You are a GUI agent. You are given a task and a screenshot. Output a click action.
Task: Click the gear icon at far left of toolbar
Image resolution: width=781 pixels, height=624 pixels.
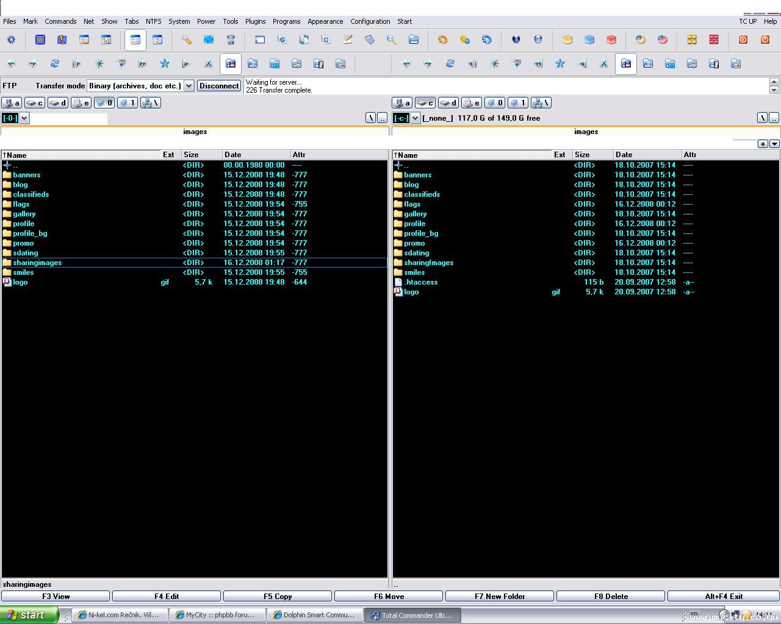(11, 40)
